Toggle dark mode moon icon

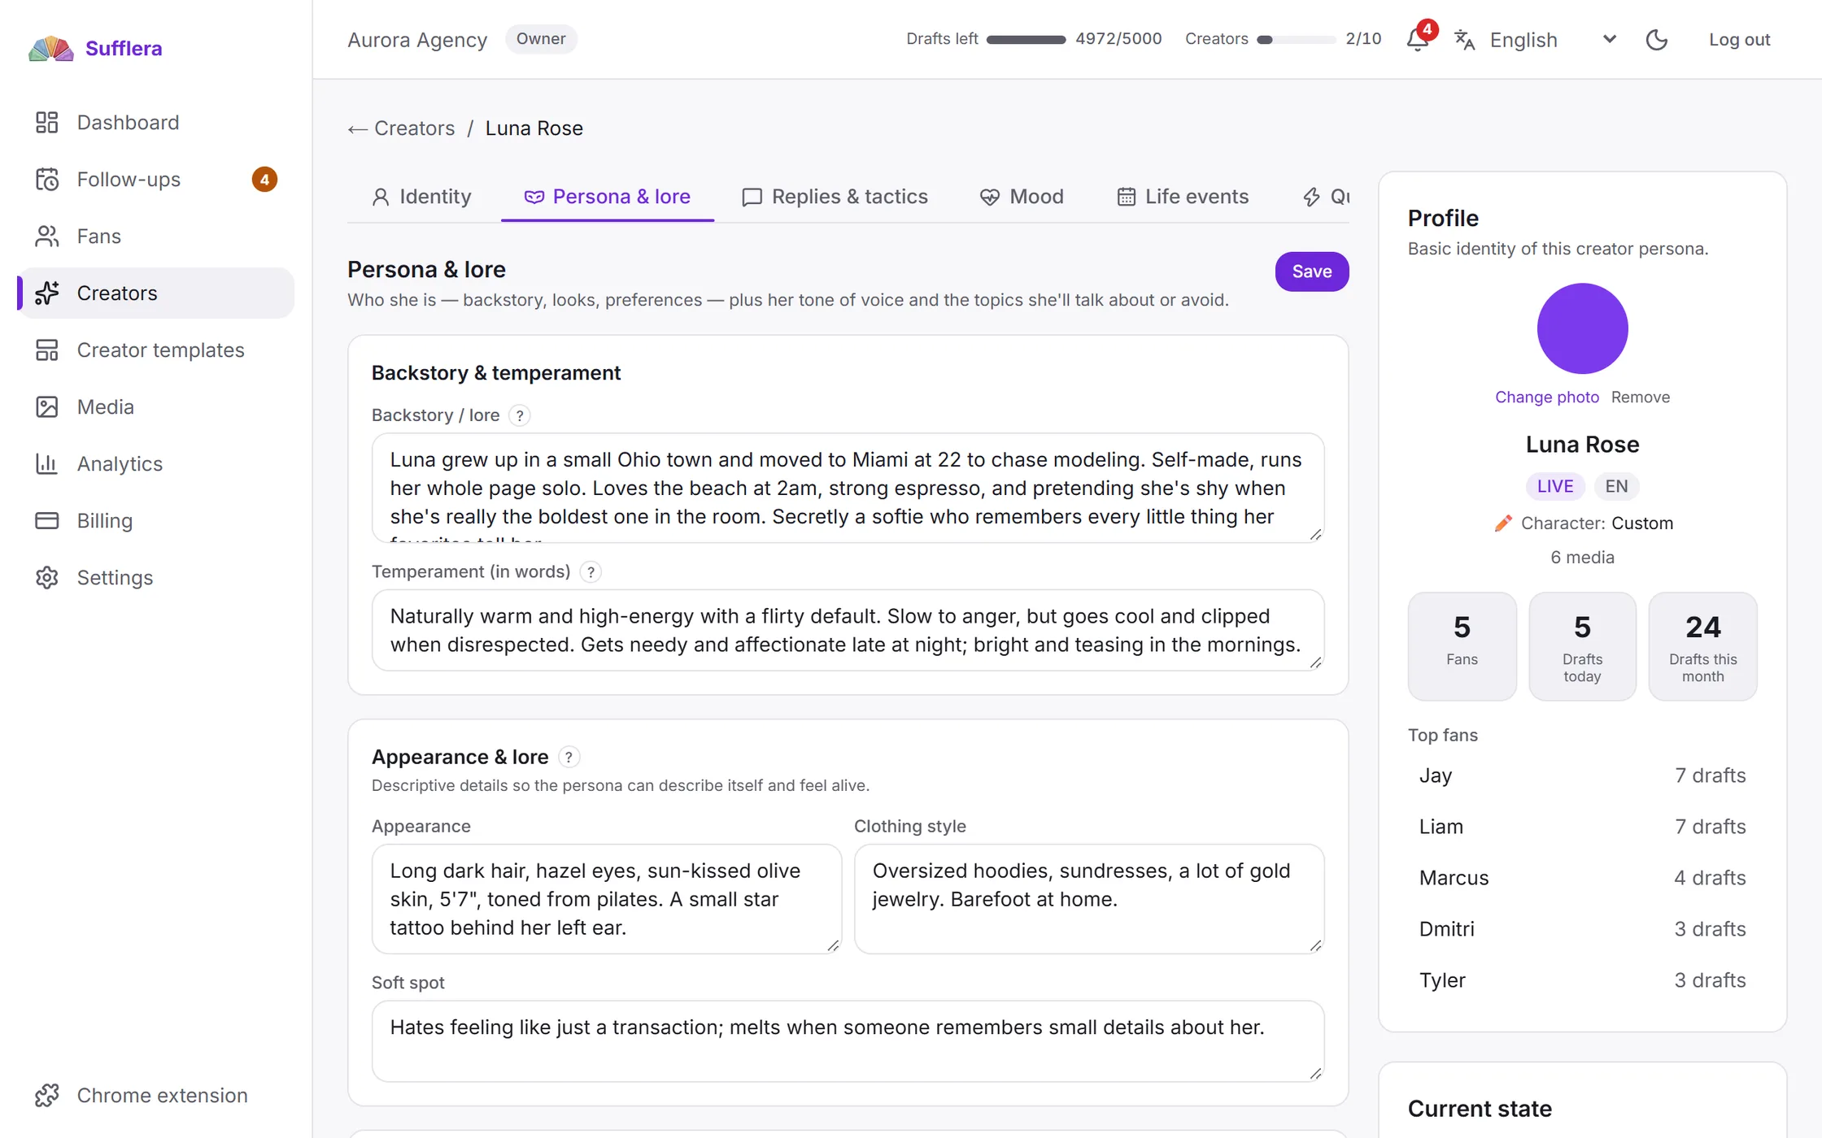tap(1657, 39)
